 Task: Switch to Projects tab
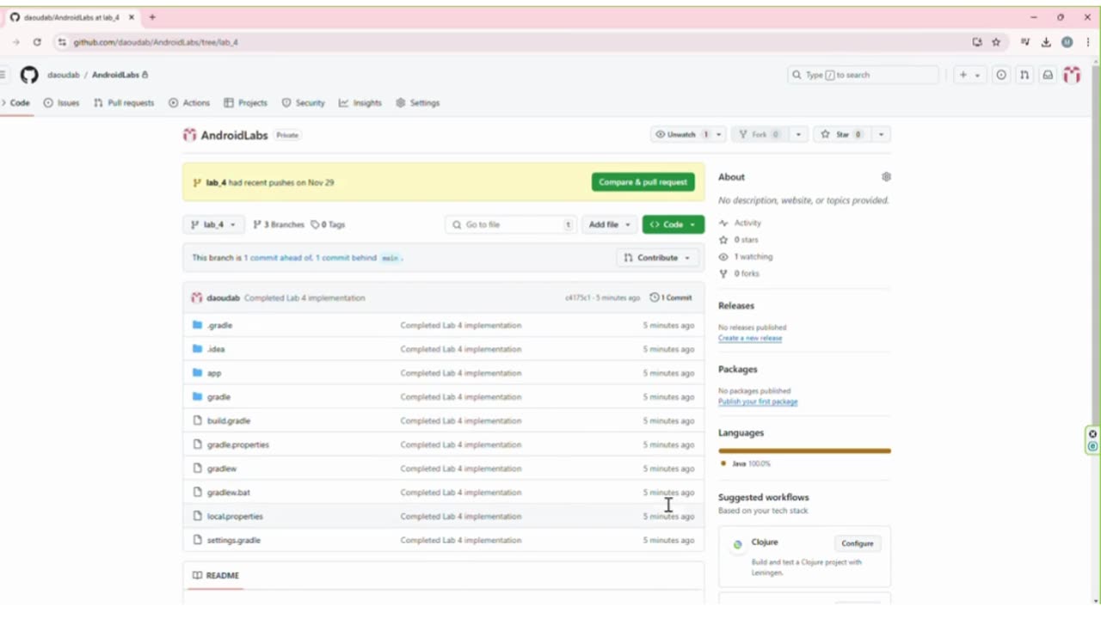coord(245,103)
